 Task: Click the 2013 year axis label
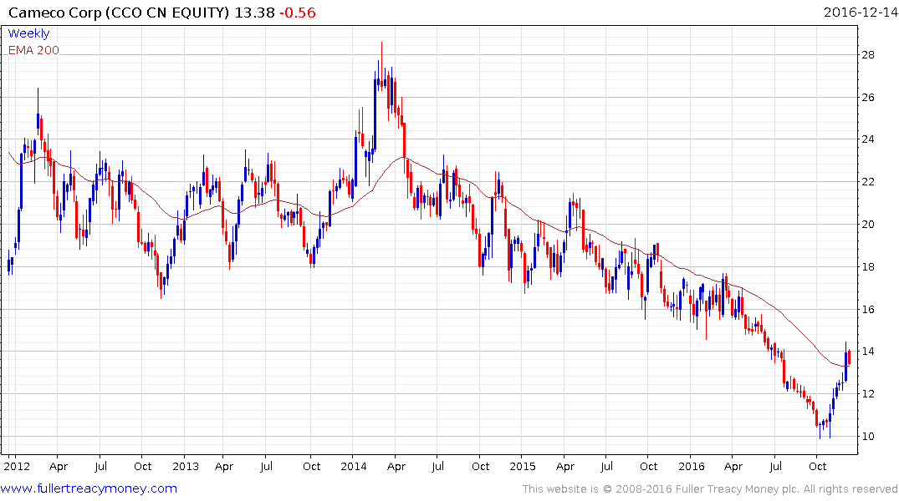[x=185, y=466]
